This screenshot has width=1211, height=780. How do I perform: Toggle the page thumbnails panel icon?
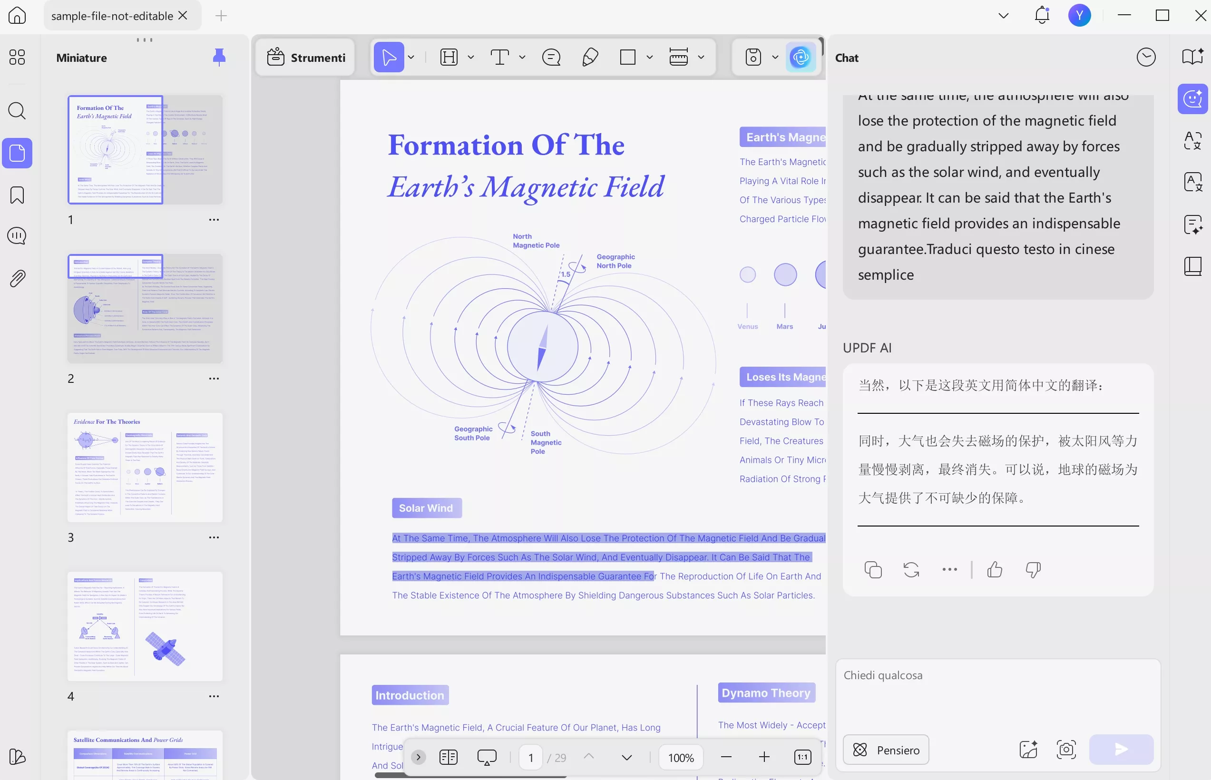coord(17,153)
